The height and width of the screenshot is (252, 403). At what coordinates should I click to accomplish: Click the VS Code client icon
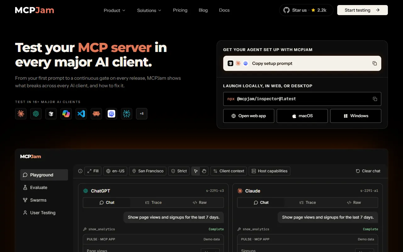coord(81,114)
